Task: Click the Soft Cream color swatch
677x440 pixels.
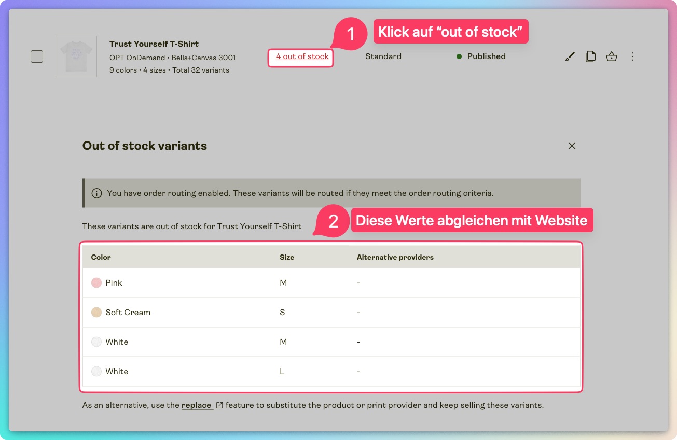Action: point(96,313)
